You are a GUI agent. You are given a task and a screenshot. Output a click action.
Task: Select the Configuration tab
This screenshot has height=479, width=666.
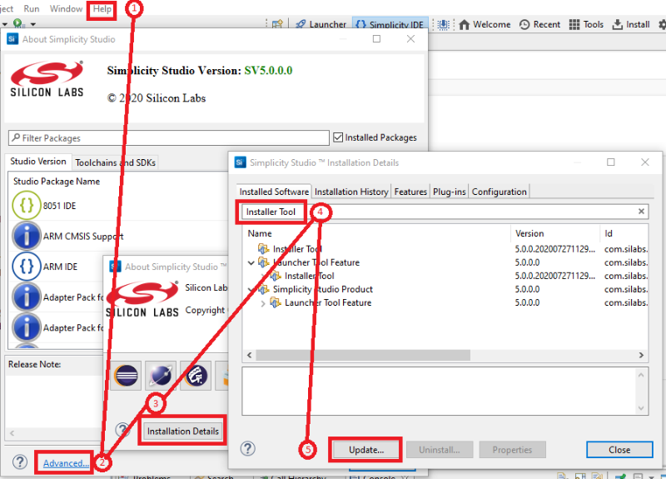pyautogui.click(x=499, y=192)
